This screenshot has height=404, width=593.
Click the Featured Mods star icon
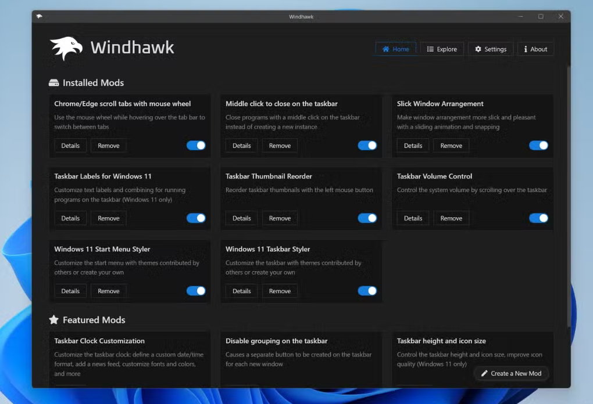coord(54,320)
